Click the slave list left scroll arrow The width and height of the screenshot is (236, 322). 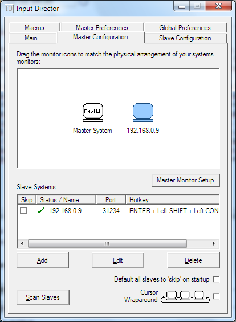(22, 243)
